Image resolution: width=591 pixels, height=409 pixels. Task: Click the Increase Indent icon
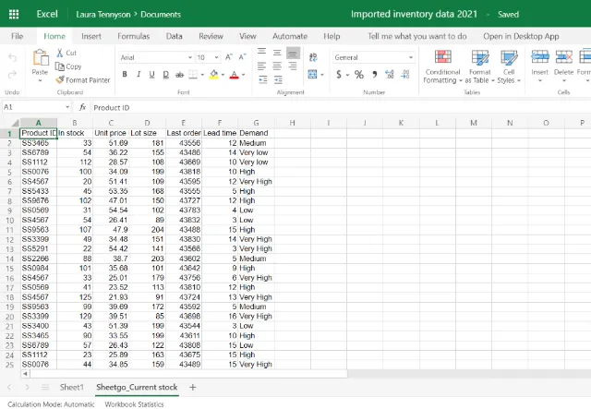(x=278, y=80)
